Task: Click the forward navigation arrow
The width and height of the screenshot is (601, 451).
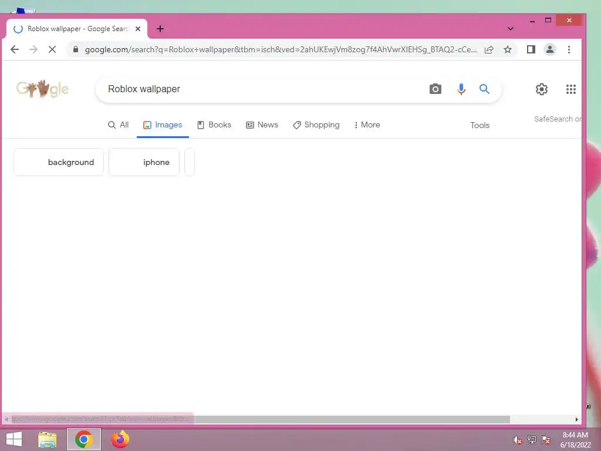Action: pos(33,49)
